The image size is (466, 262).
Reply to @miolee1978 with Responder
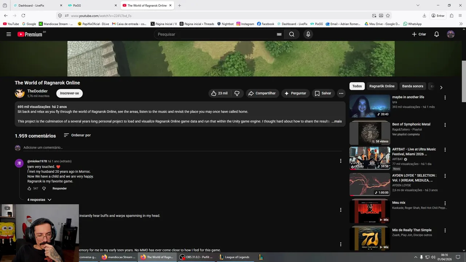point(60,188)
